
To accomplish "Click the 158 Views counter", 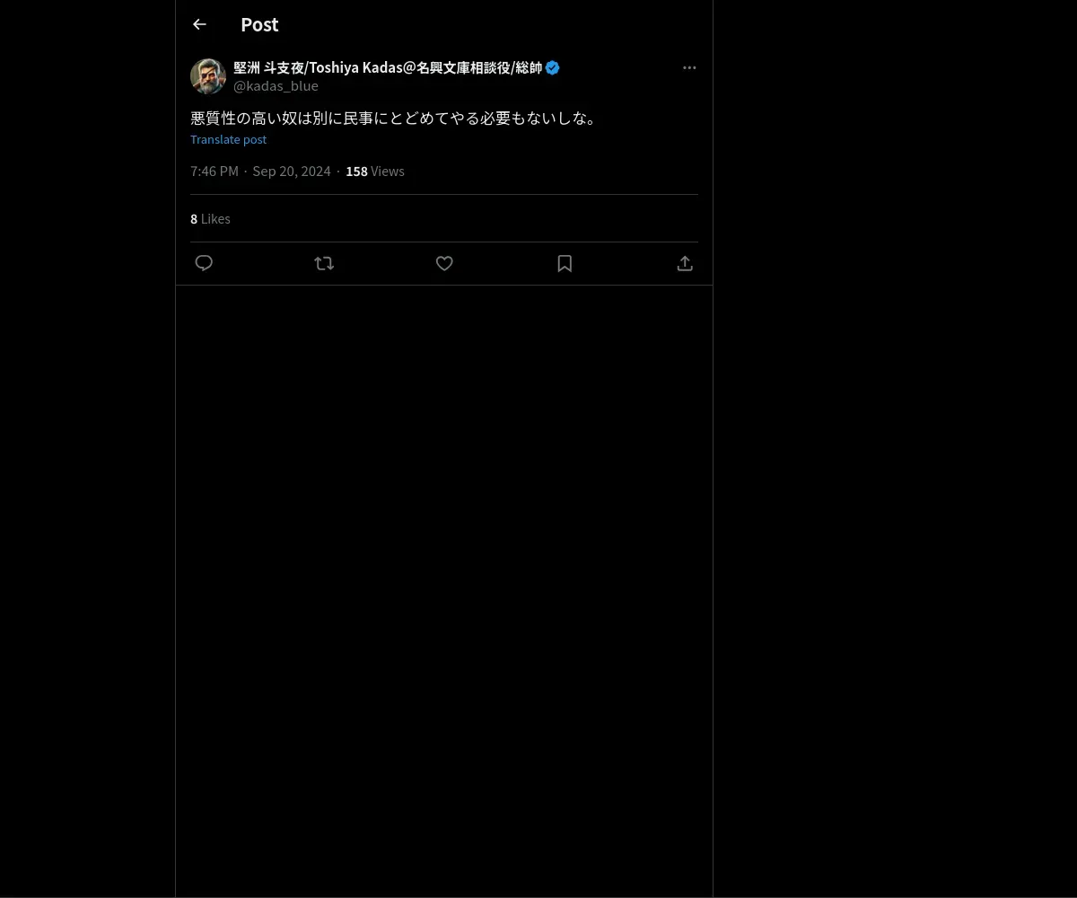I will pyautogui.click(x=375, y=171).
